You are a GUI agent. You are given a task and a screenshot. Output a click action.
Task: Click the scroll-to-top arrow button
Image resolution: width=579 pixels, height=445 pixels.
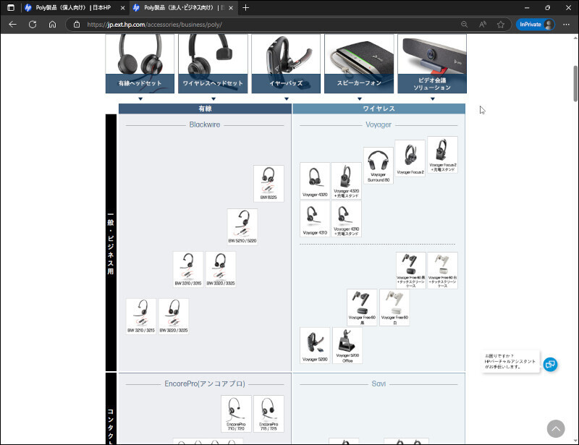556,429
